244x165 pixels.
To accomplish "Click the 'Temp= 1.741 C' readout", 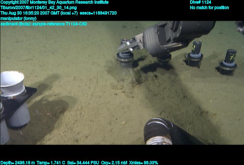I will [x=51, y=163].
